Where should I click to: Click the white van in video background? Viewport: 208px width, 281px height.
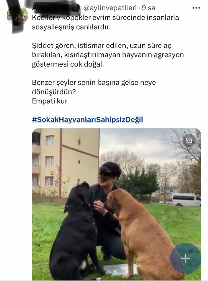(x=186, y=199)
